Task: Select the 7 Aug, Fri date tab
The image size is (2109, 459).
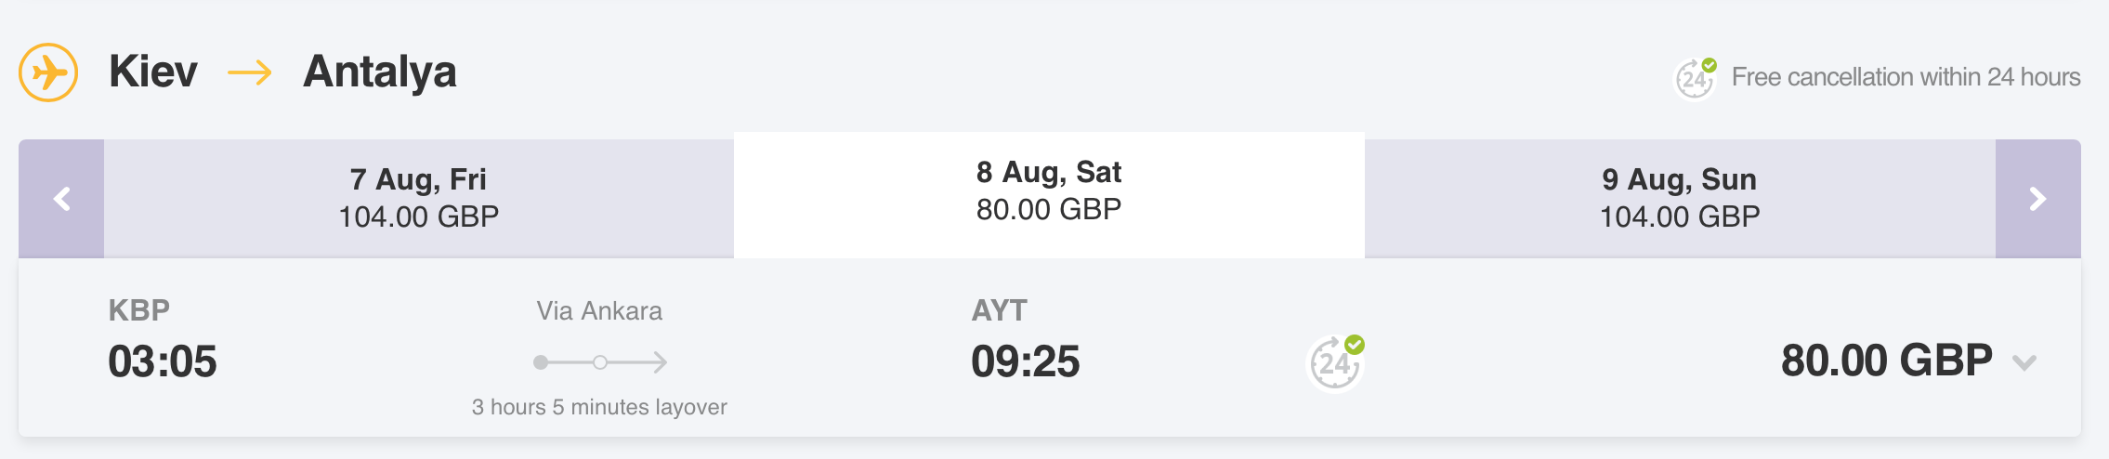Action: point(418,198)
